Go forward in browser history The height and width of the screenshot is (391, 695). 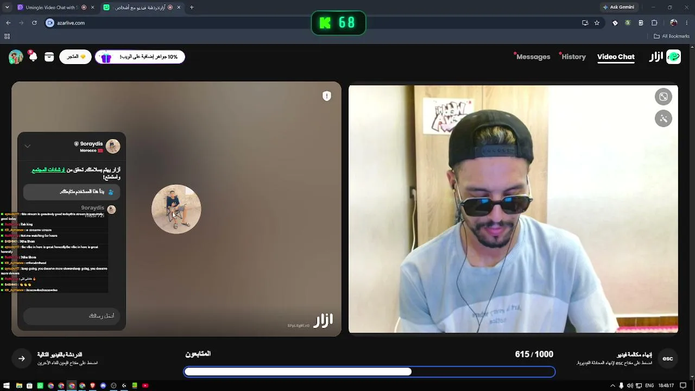(x=21, y=23)
